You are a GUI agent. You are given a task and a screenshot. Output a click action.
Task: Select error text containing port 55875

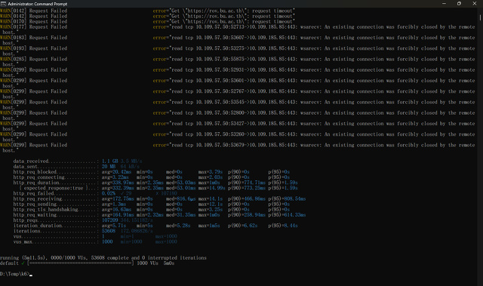click(x=314, y=59)
